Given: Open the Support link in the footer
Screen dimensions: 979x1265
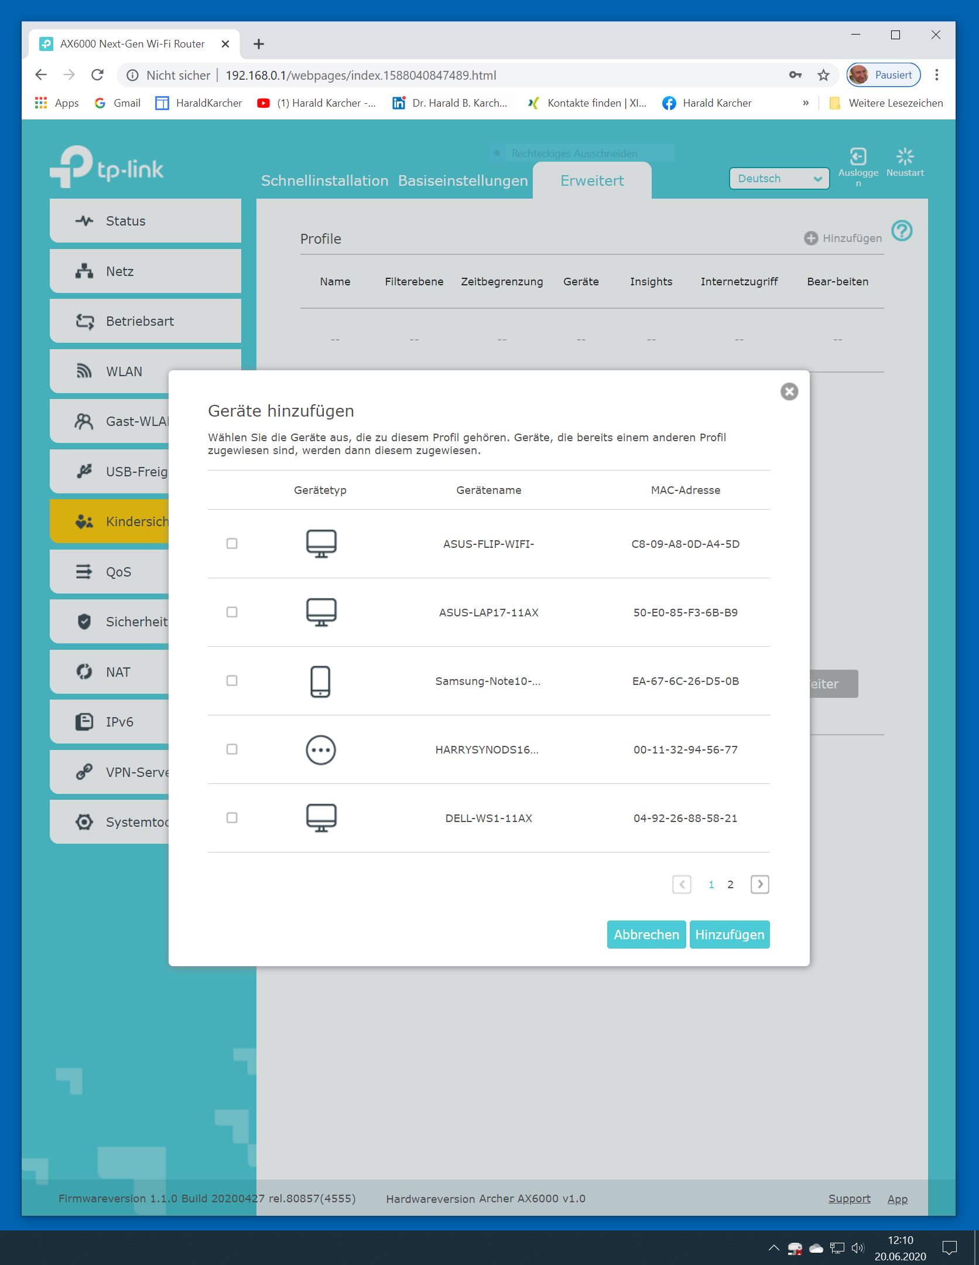Looking at the screenshot, I should (850, 1199).
